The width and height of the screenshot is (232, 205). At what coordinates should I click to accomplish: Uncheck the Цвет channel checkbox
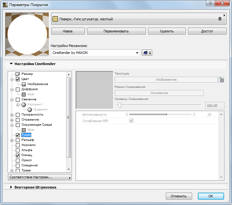pos(18,79)
